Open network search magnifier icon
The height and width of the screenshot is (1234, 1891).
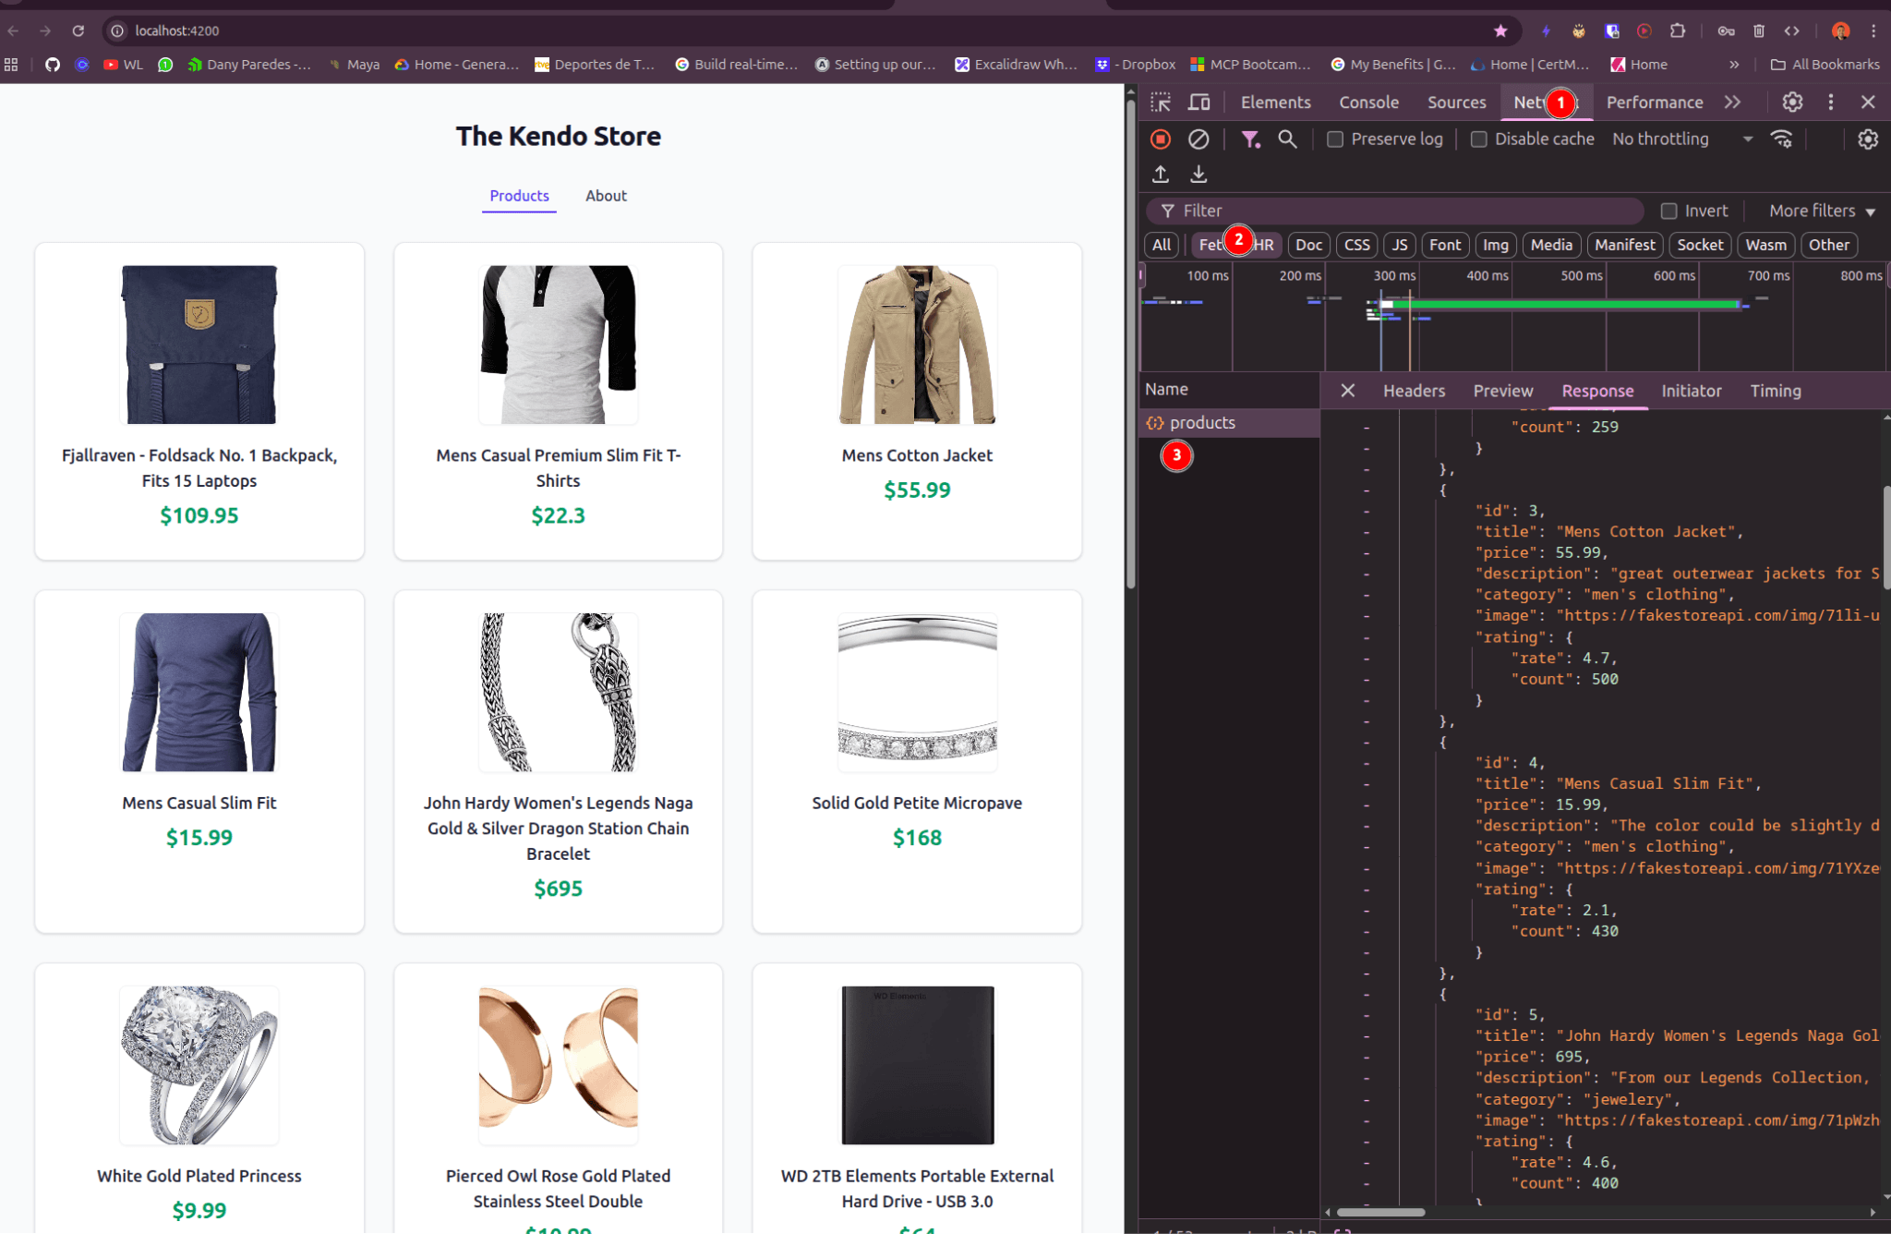1287,139
